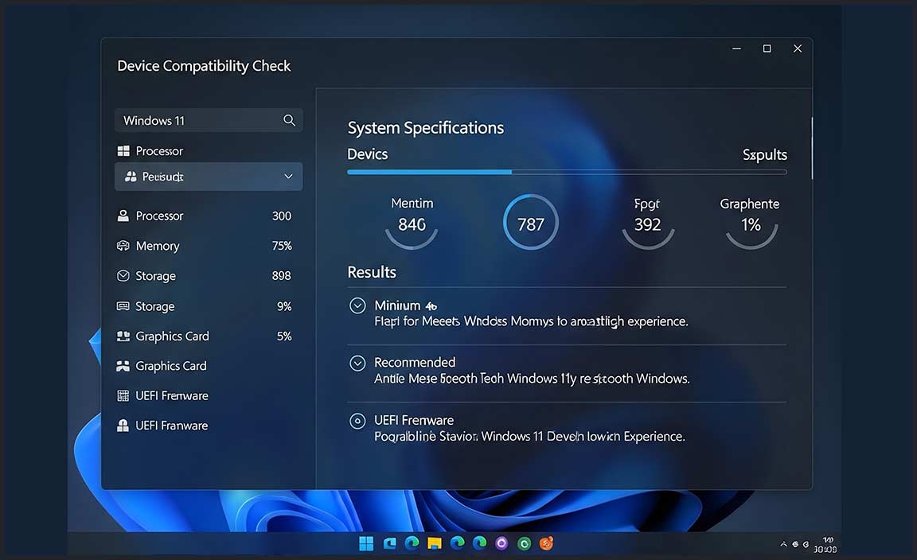
Task: Click the Fpgt 392 gauge
Action: tap(647, 223)
